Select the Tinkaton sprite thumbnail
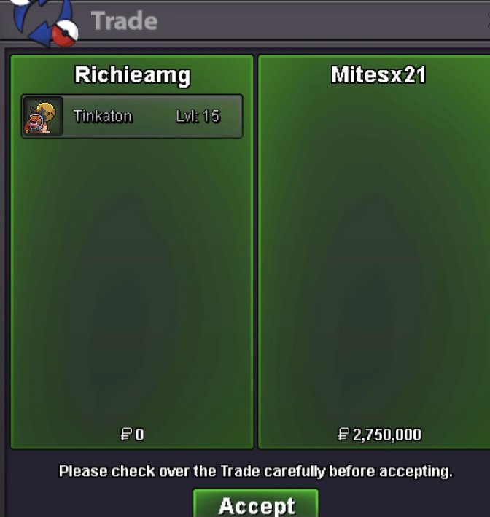The width and height of the screenshot is (490, 517). (x=43, y=117)
